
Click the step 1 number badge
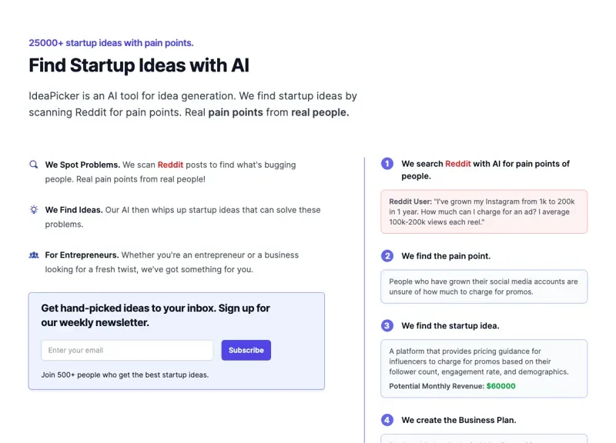387,164
